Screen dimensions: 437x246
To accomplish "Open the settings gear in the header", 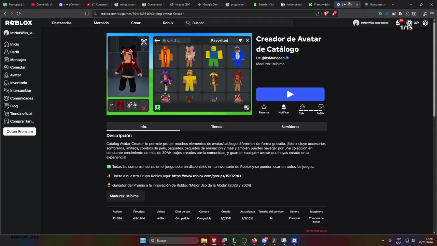I will coord(425,23).
